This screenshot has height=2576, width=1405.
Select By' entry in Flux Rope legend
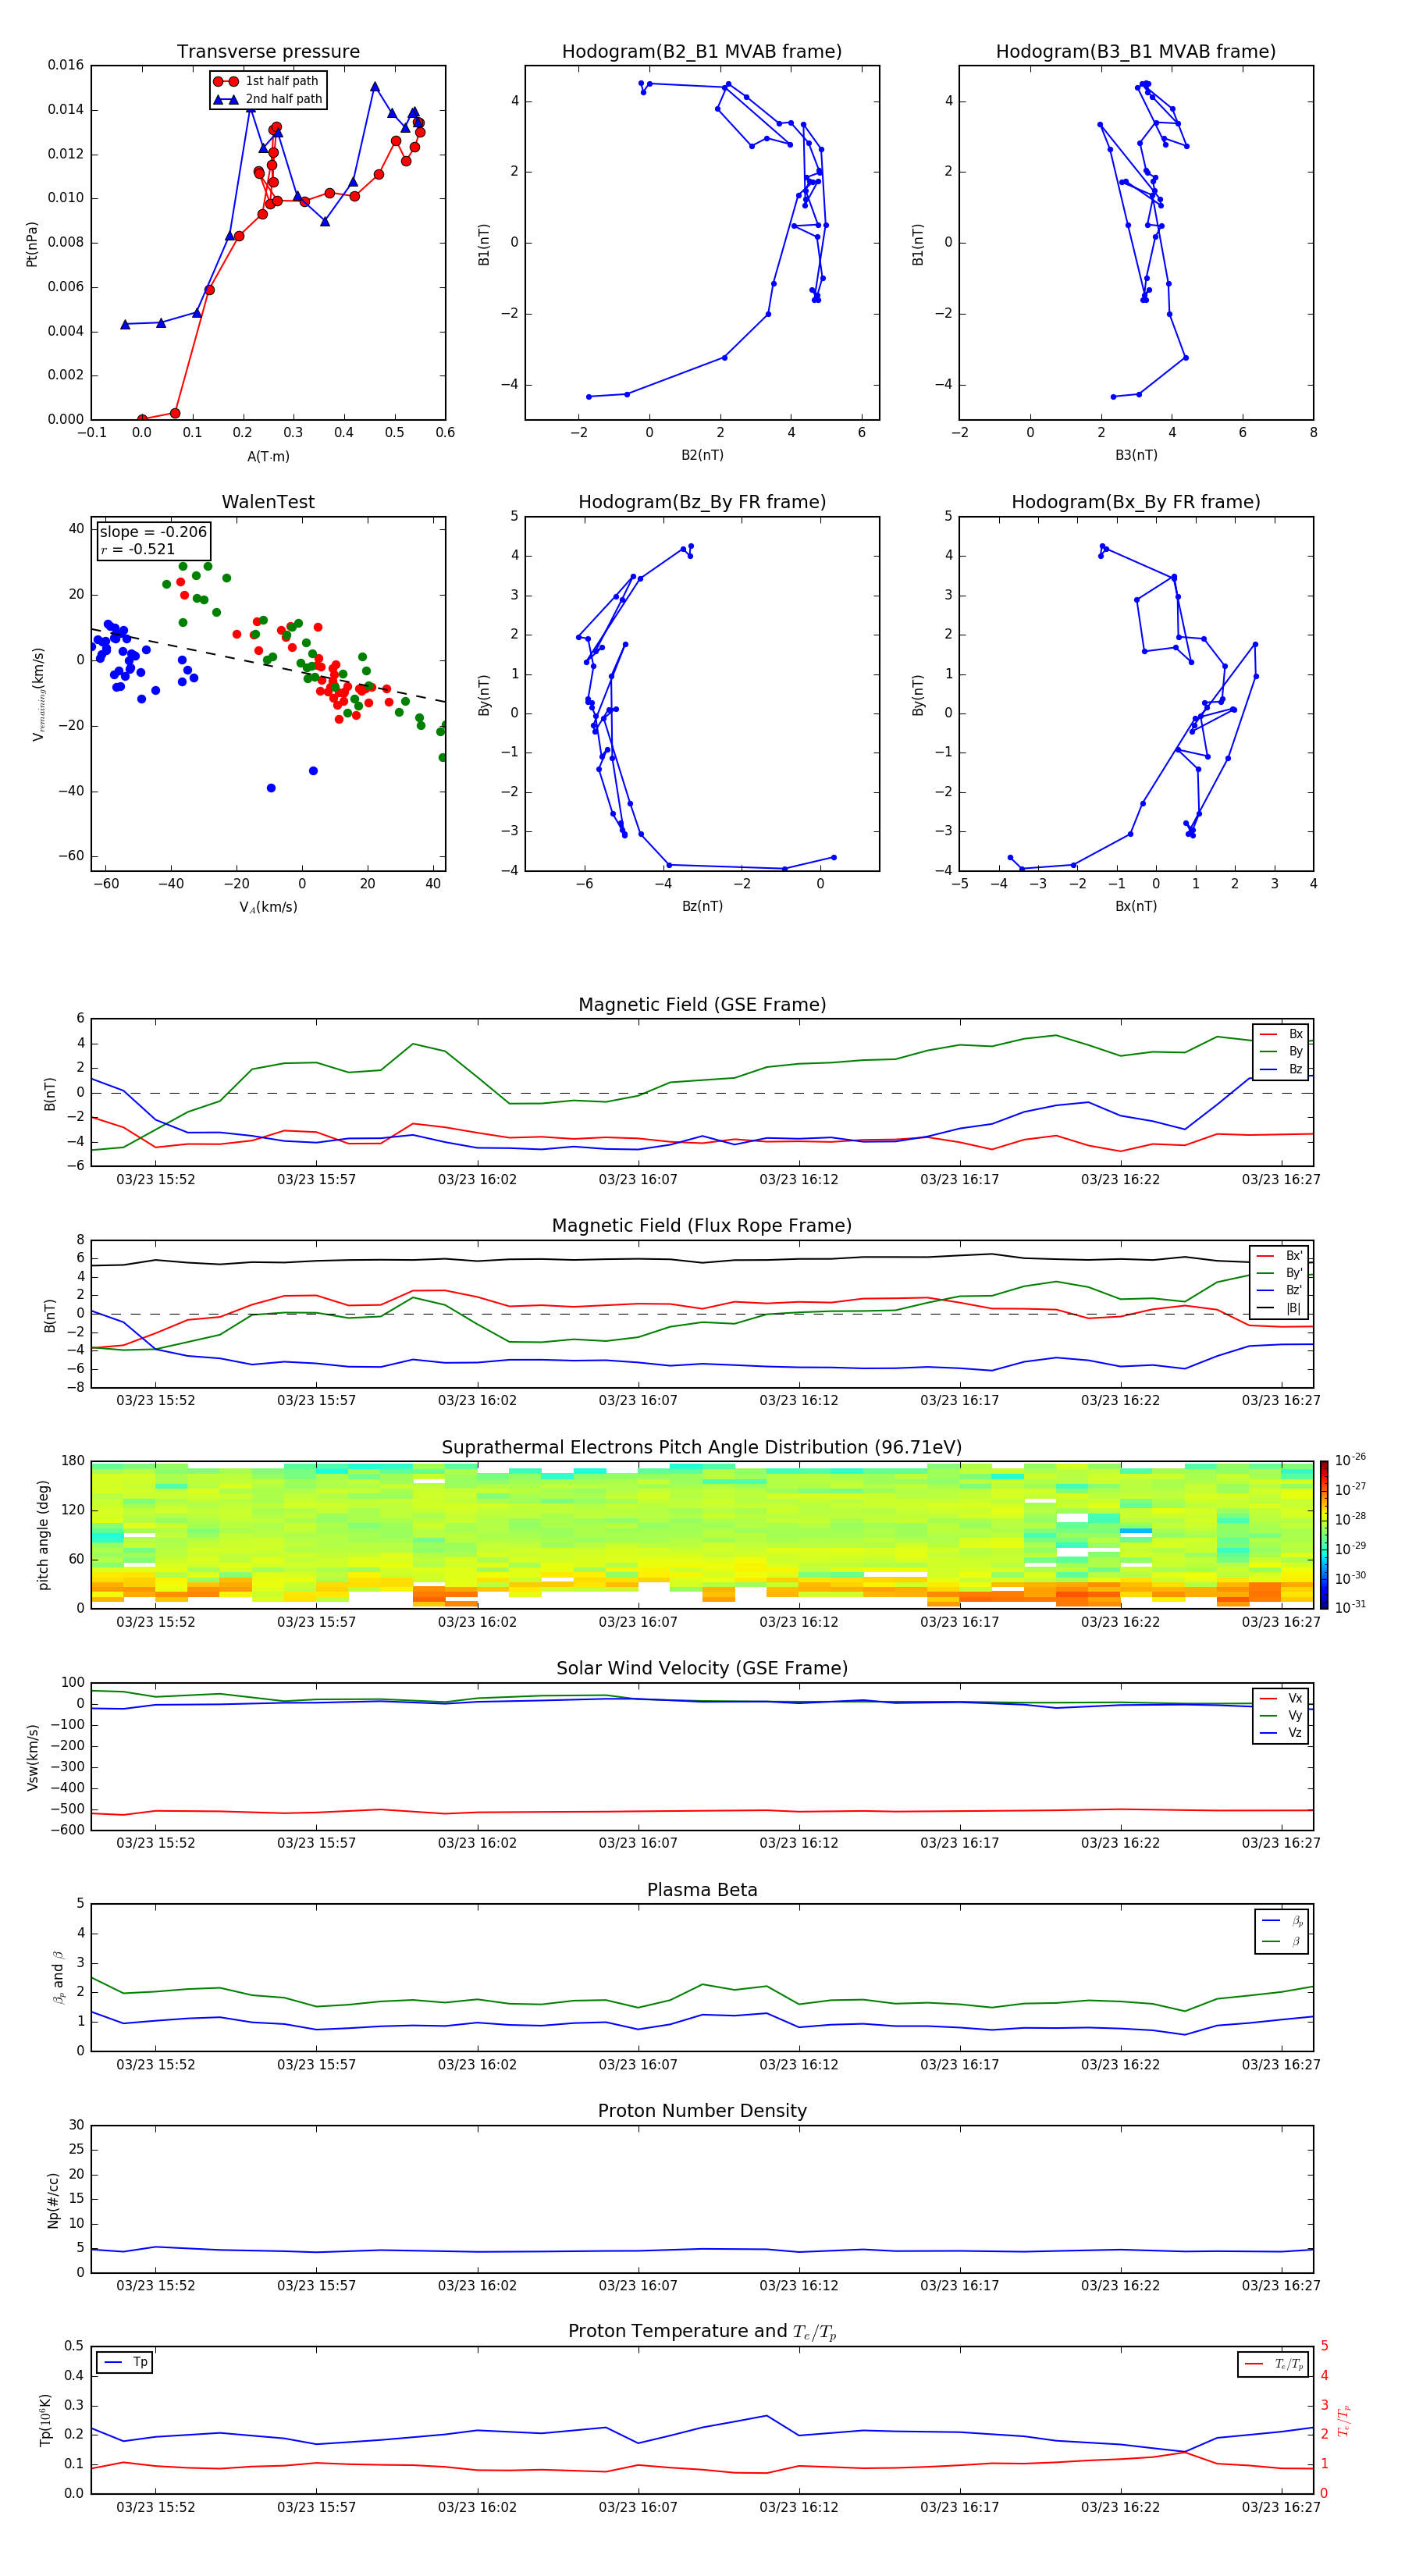pos(1280,1273)
